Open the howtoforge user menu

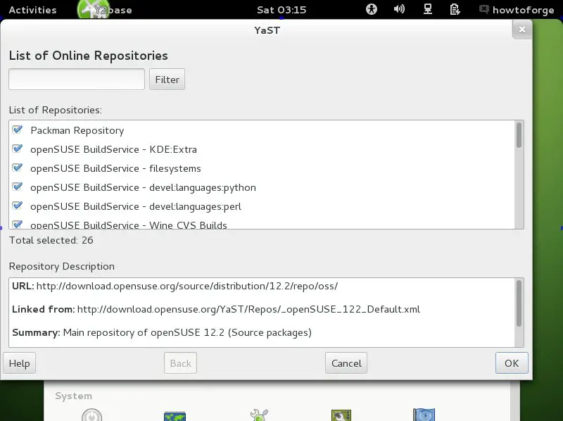(x=523, y=10)
